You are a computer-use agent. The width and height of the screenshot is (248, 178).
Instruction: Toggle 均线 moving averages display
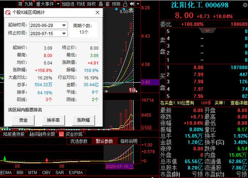[x=81, y=4]
